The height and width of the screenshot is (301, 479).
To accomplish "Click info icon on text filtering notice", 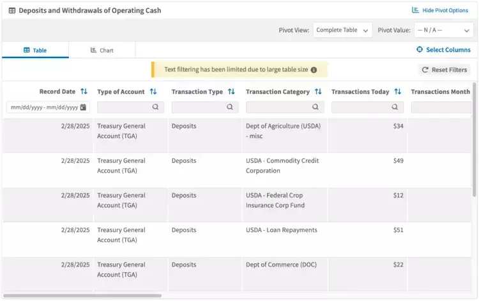I will (x=314, y=70).
